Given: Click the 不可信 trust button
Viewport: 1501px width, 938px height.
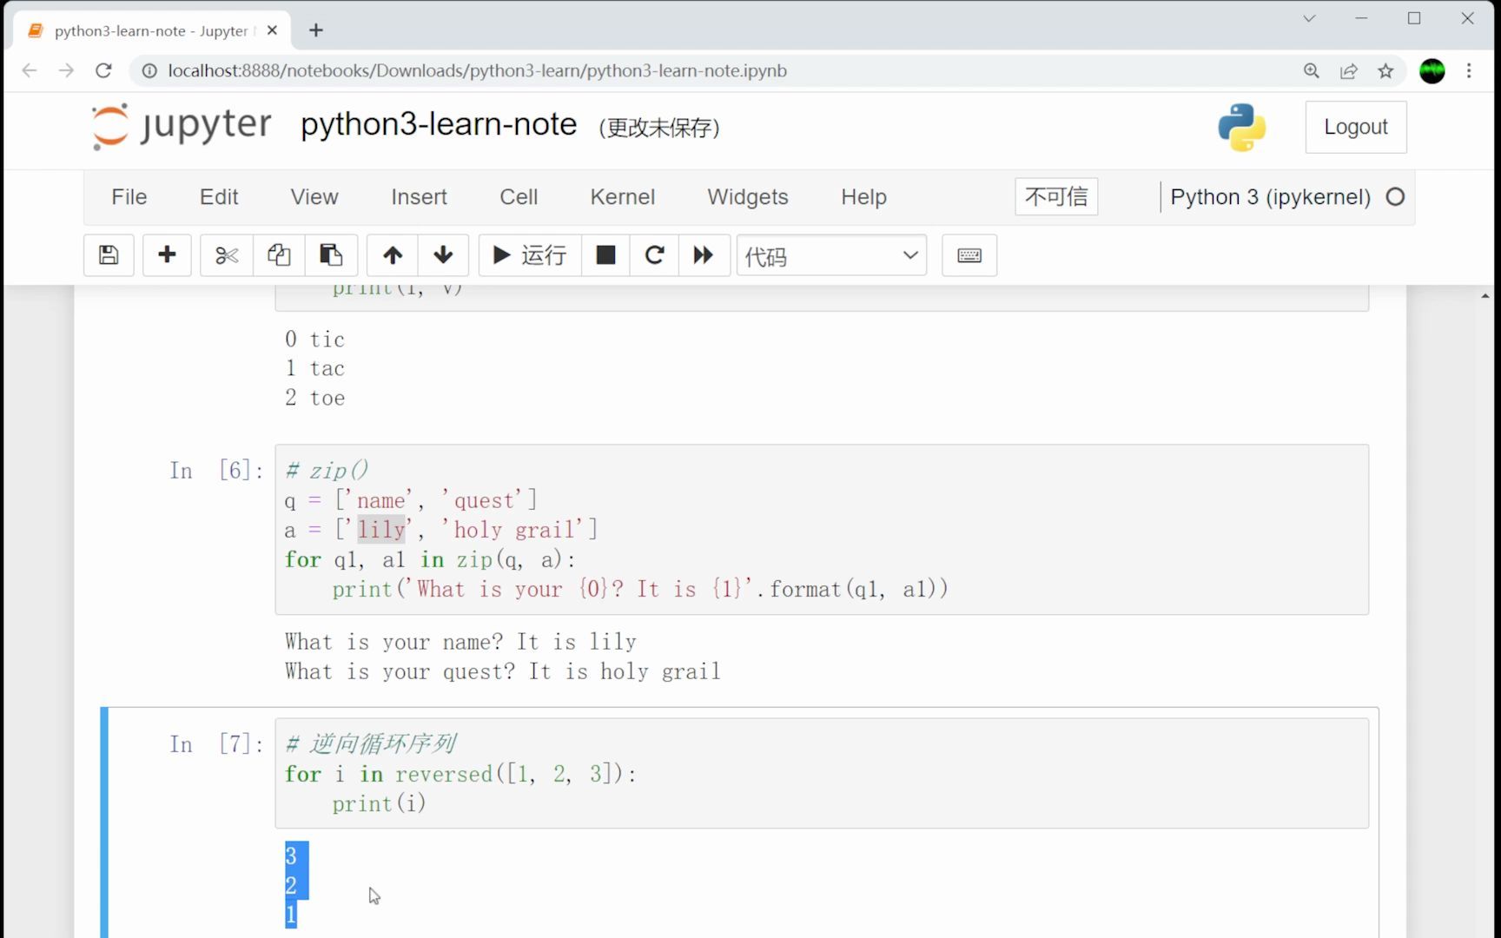Looking at the screenshot, I should pyautogui.click(x=1055, y=197).
